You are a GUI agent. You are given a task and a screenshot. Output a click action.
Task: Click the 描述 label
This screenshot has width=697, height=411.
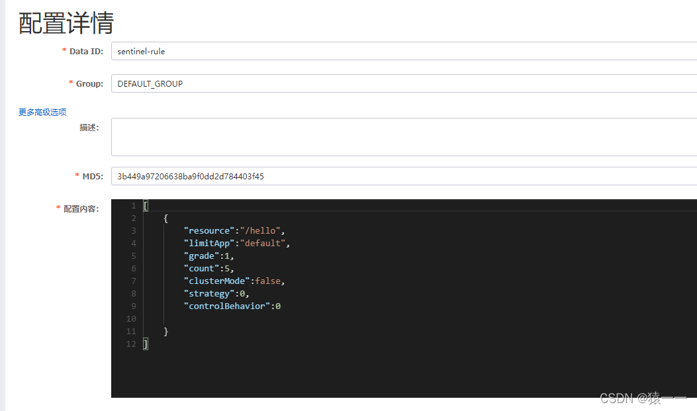(89, 128)
